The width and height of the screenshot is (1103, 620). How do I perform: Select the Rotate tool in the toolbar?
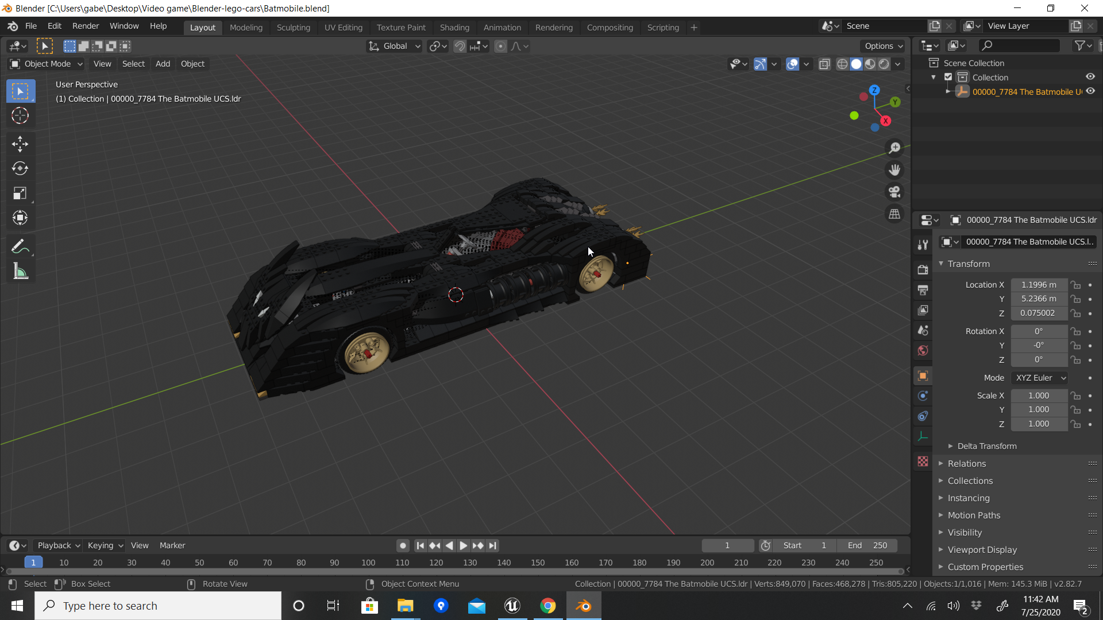20,168
